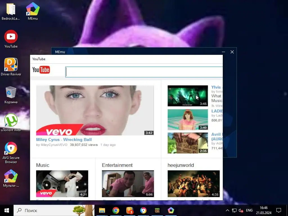
Task: Click the Поиск taskbar search box
Action: point(54,210)
